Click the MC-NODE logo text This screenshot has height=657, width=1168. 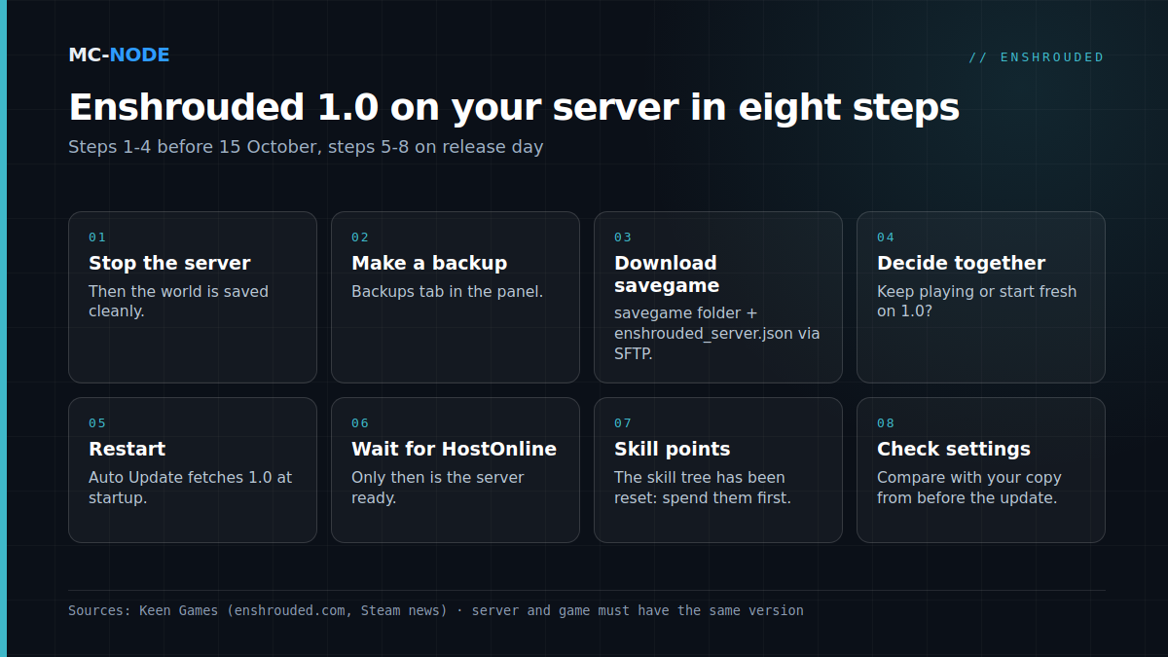[119, 55]
